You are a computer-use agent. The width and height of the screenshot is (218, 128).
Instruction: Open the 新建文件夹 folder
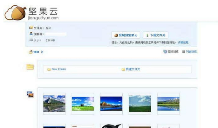click(133, 69)
